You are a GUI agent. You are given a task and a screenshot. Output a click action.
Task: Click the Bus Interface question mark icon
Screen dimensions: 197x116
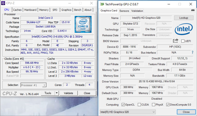point(193,52)
